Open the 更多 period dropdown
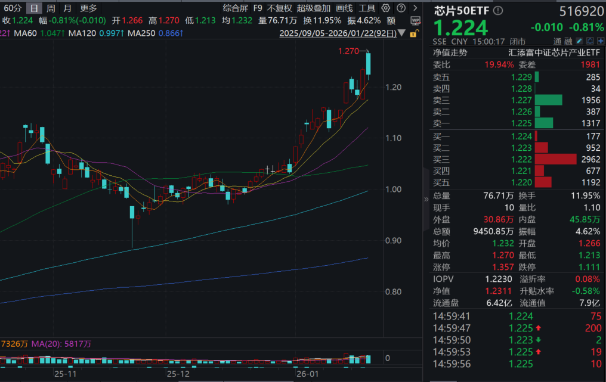 [89, 8]
